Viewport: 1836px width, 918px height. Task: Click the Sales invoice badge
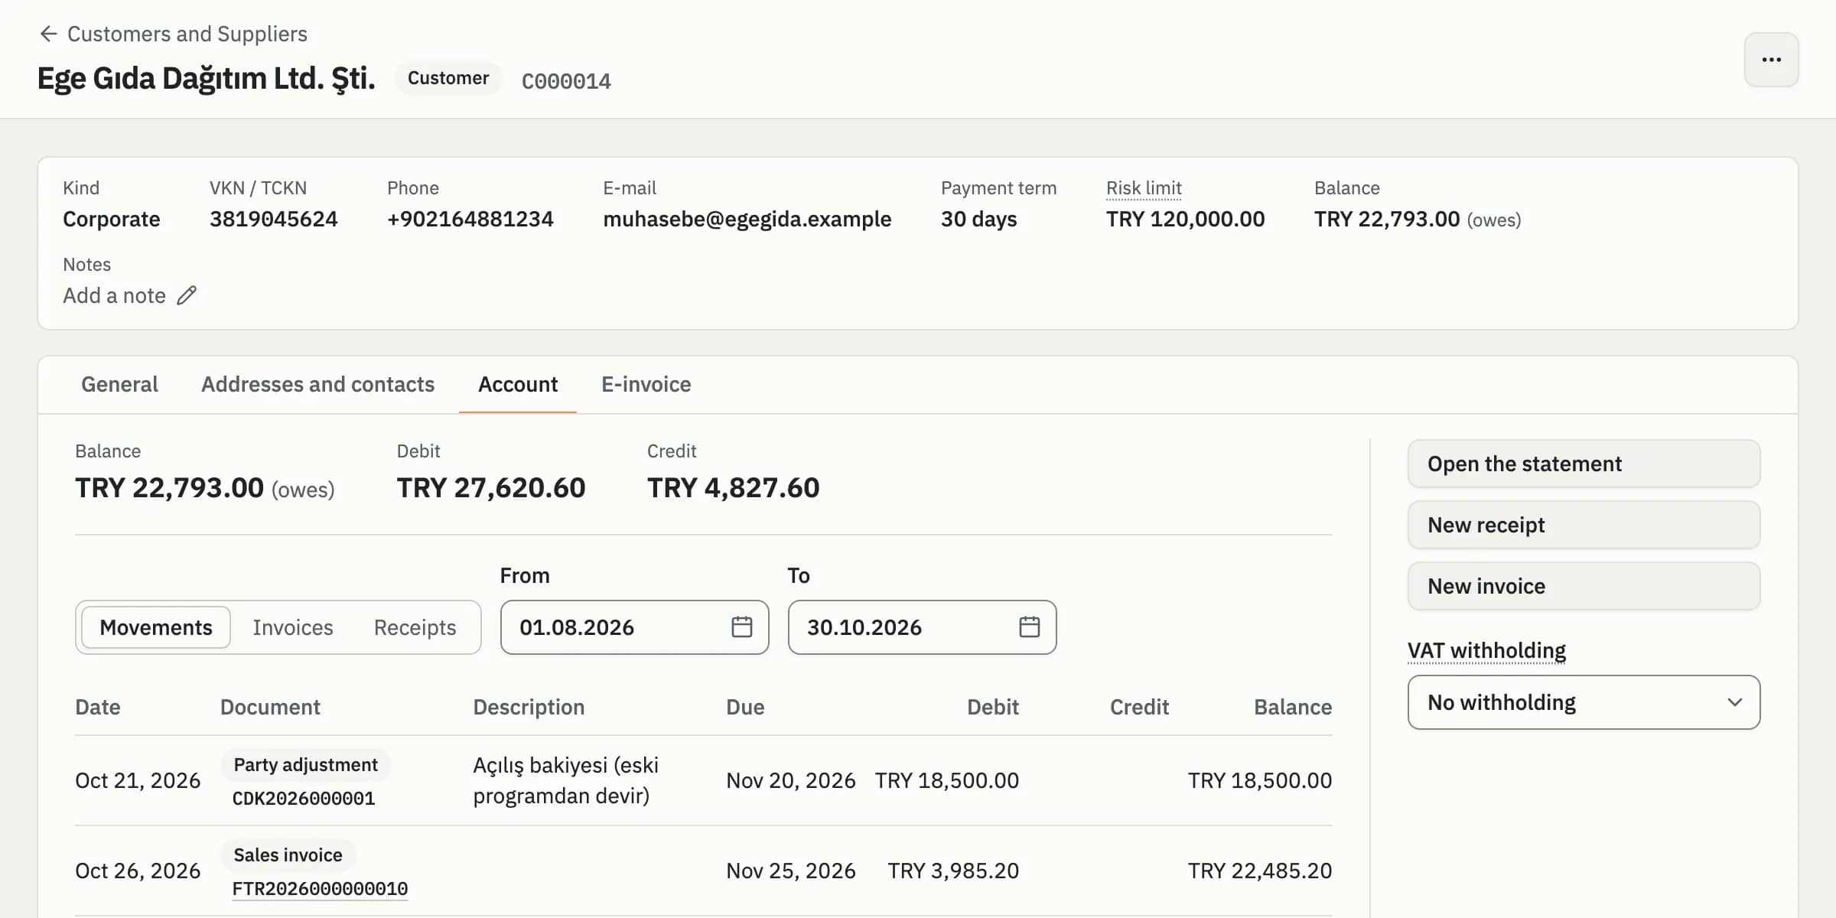[288, 855]
